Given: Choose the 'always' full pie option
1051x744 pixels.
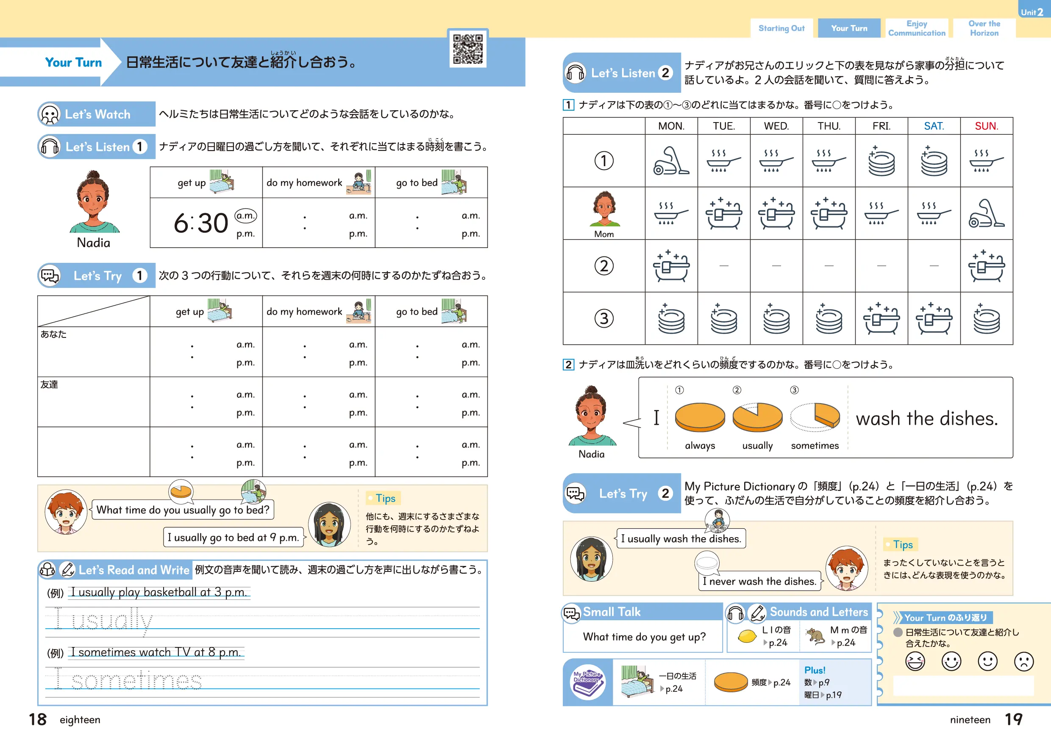Looking at the screenshot, I should coord(699,417).
